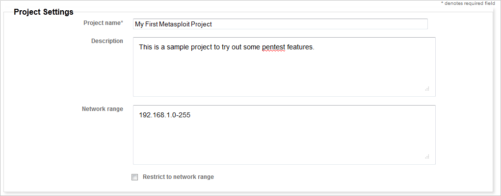
Task: Grab the Network range box resize handle
Action: pyautogui.click(x=427, y=156)
